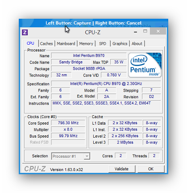Click the Sandy Bridge code name value
Viewport: 187px width, 193px height.
[x=71, y=62]
